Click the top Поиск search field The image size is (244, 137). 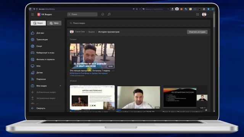coord(82,14)
